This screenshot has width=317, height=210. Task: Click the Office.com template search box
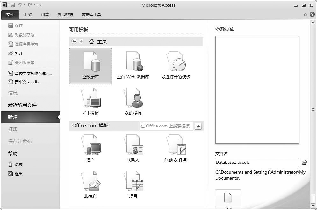166,126
